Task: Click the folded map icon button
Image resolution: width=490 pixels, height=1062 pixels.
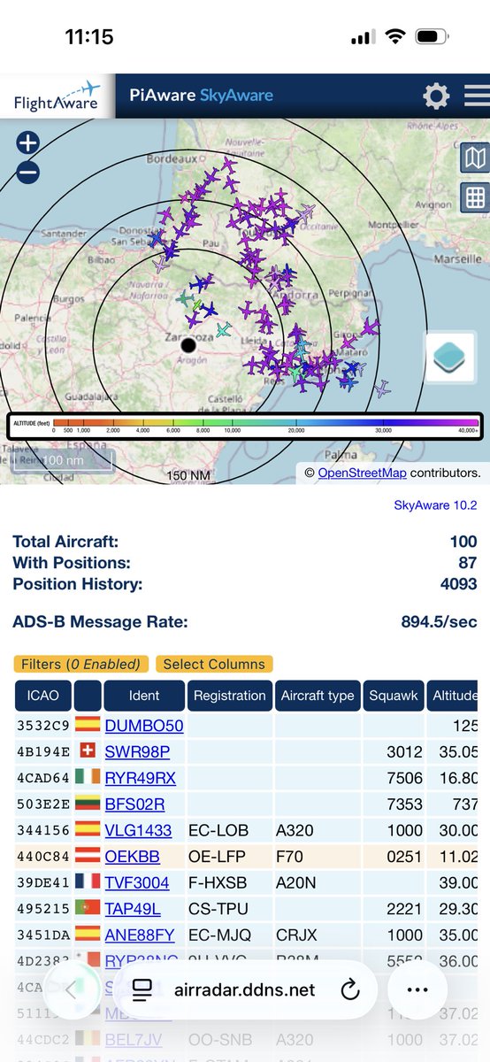Action: coord(475,158)
